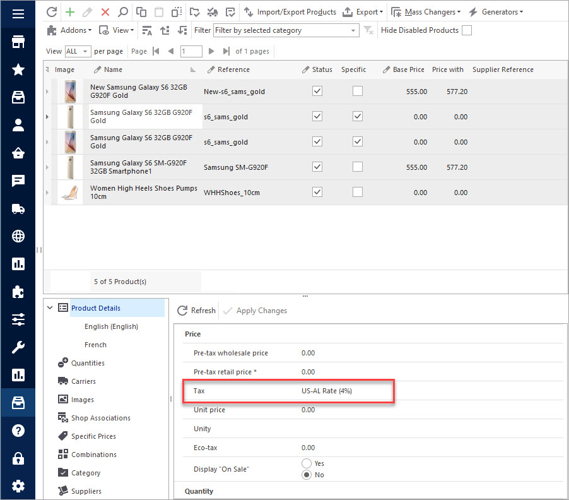Click the Pre-tax retail price value
This screenshot has width=569, height=500.
pyautogui.click(x=308, y=372)
